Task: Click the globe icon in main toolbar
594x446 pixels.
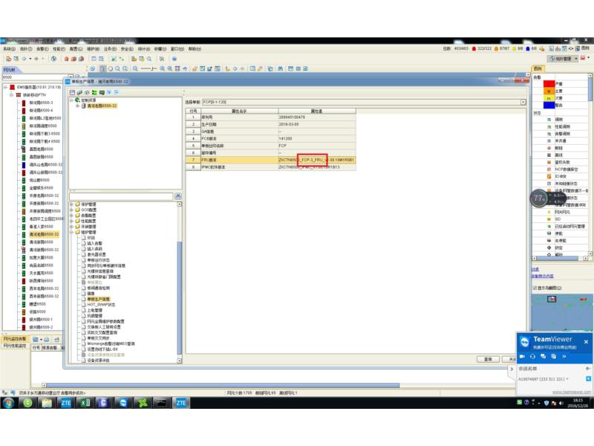Action: (x=53, y=58)
